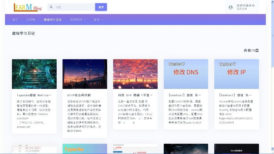
Task: Open the Centos 7 修改 DNS thumbnail
Action: point(186,74)
